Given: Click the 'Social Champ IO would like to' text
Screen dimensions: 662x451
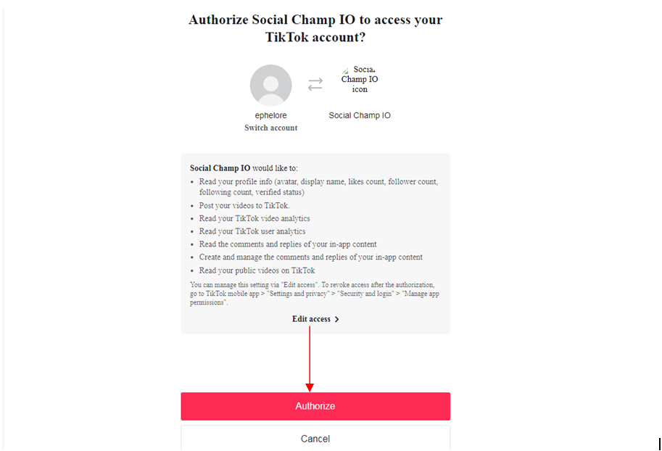Looking at the screenshot, I should (x=244, y=168).
